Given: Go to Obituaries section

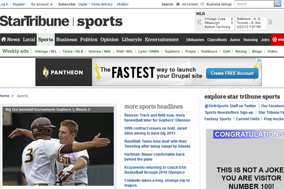Looking at the screenshot, I should tap(195, 40).
